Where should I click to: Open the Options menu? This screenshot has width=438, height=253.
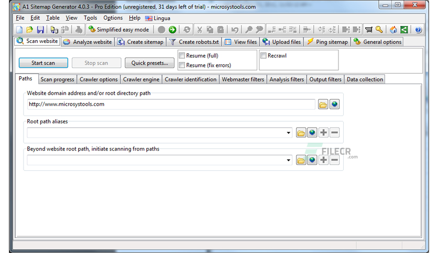tap(113, 18)
